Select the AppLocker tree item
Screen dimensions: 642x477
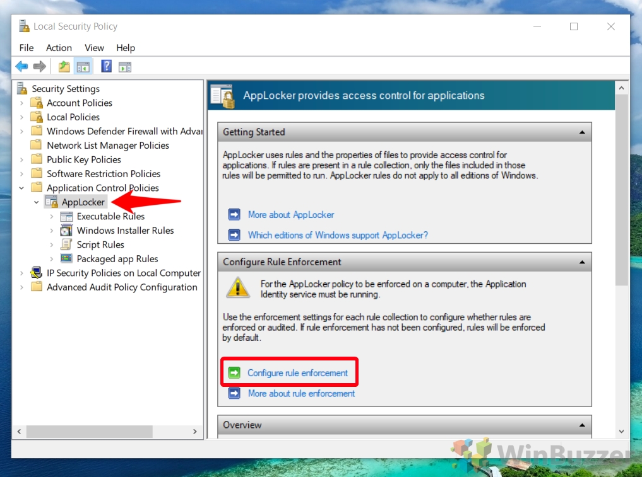(83, 202)
